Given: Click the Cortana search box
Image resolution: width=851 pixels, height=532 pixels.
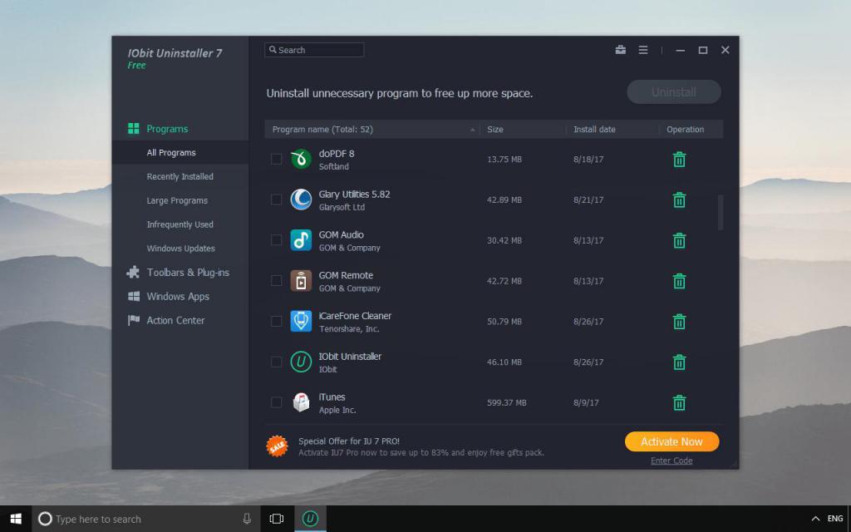Looking at the screenshot, I should 146,519.
